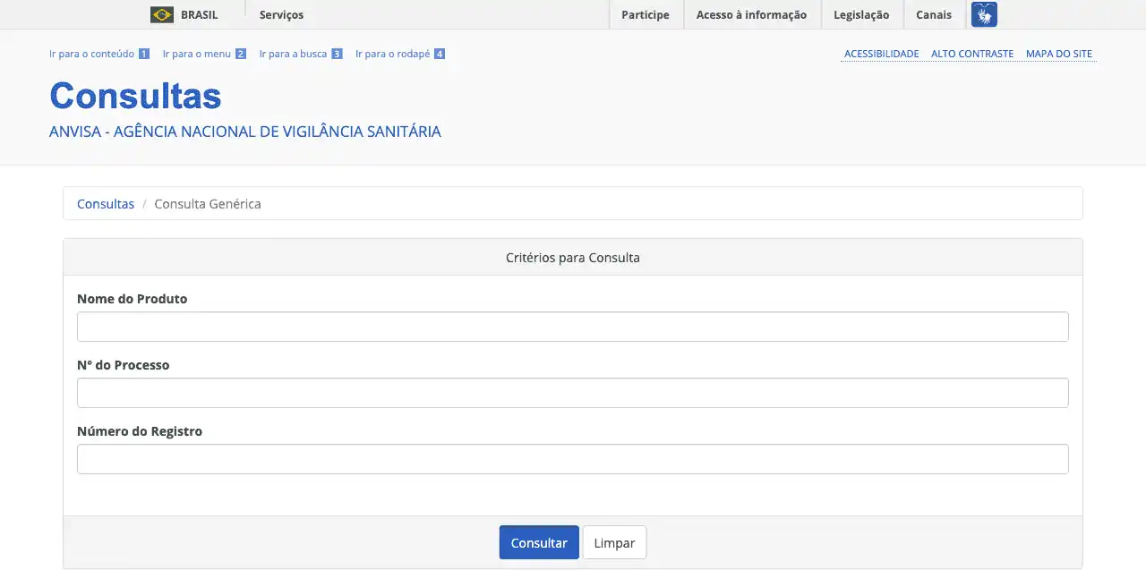
Task: Open the Serviços menu
Action: (281, 14)
